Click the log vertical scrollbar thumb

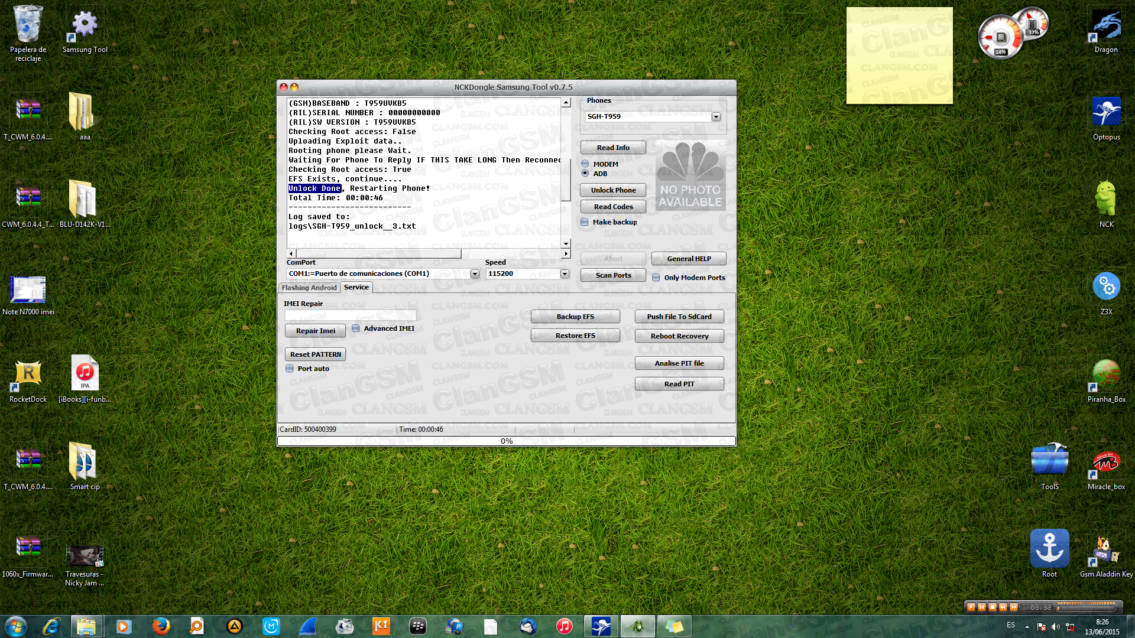pos(566,180)
